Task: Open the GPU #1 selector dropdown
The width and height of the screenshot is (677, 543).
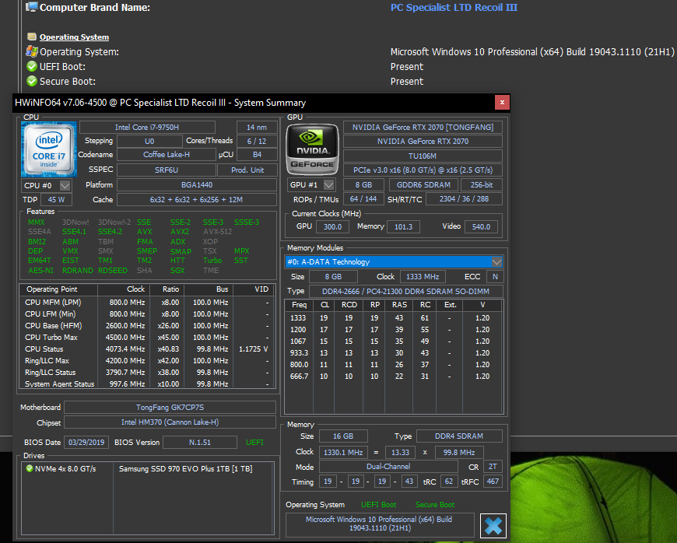Action: coord(329,184)
